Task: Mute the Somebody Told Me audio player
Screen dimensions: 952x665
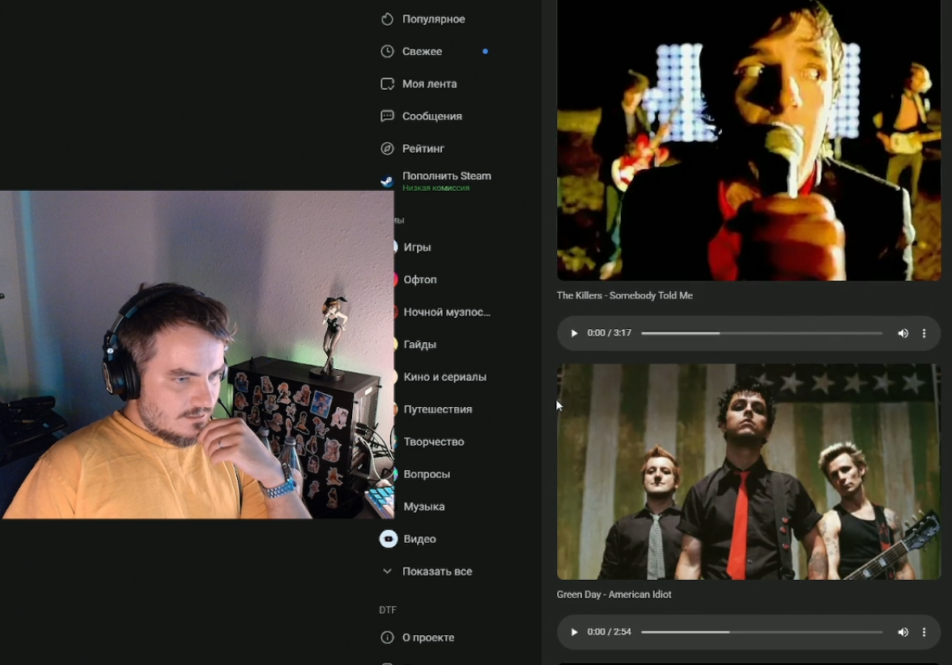Action: click(x=903, y=333)
